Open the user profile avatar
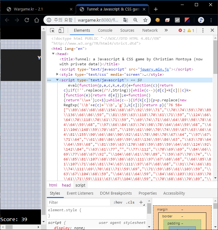Viewport: 218px width, 230px height. [x=201, y=20]
